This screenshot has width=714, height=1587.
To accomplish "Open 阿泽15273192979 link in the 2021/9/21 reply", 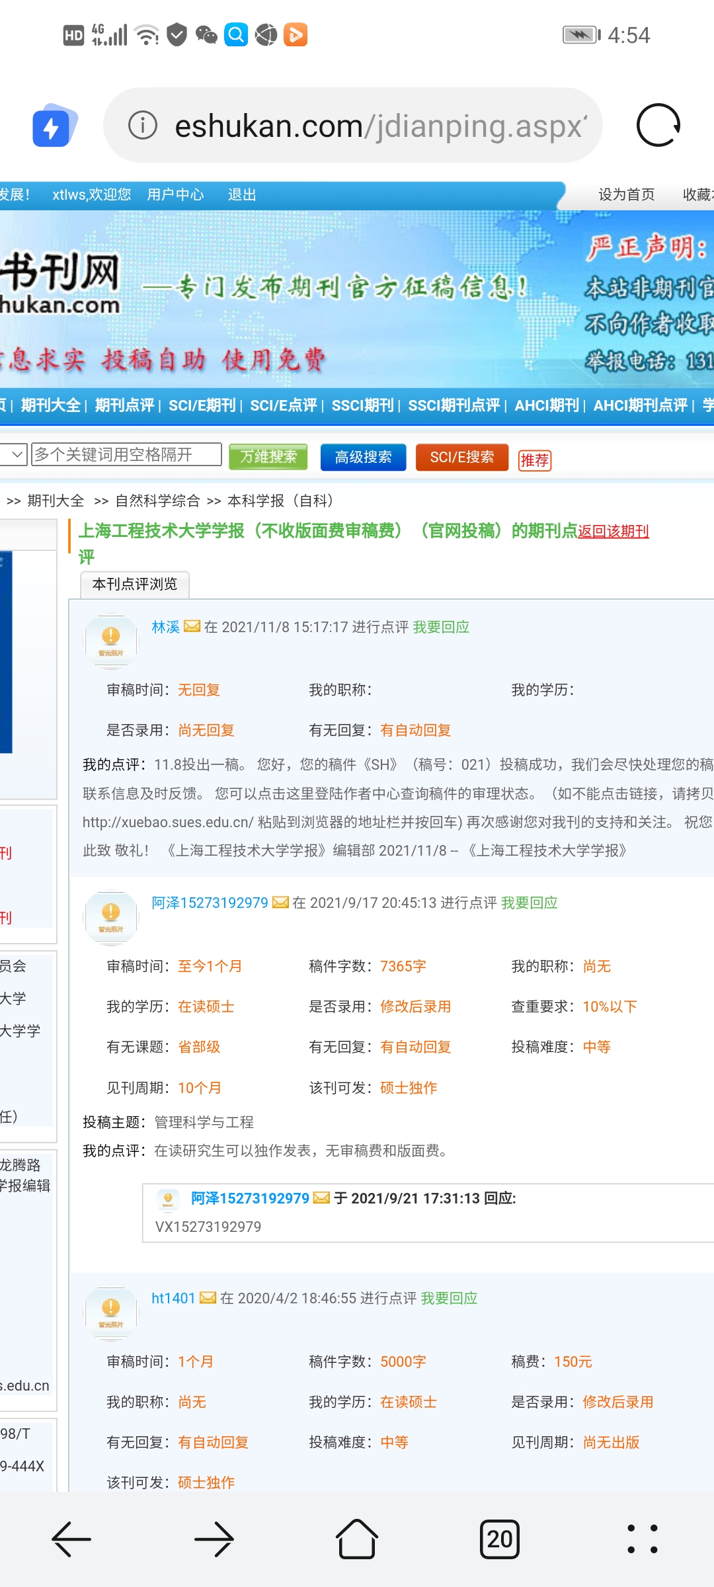I will click(250, 1198).
